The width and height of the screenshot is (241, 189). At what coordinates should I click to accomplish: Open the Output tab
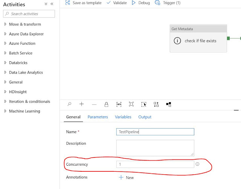[145, 117]
